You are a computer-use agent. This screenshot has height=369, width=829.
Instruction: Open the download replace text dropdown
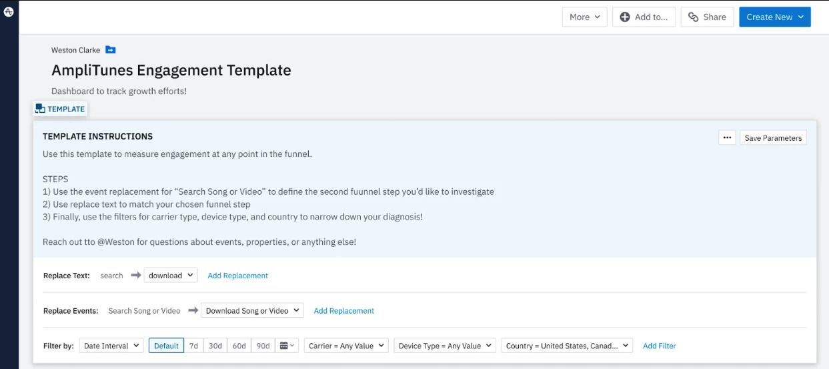tap(171, 276)
